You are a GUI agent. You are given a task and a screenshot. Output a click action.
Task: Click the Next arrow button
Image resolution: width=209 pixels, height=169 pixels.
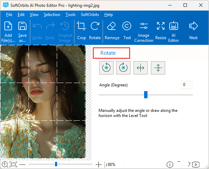coord(193,30)
